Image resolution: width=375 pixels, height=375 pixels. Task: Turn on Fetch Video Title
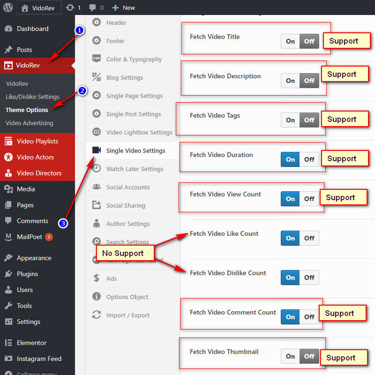coord(291,41)
